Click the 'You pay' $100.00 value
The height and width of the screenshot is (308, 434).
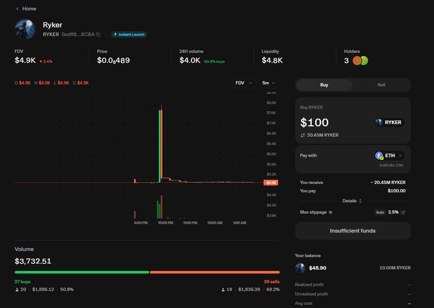click(x=396, y=190)
